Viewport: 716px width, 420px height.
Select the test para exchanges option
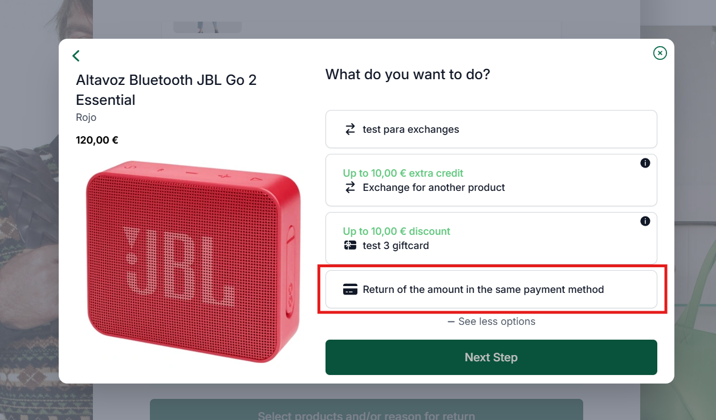click(491, 129)
